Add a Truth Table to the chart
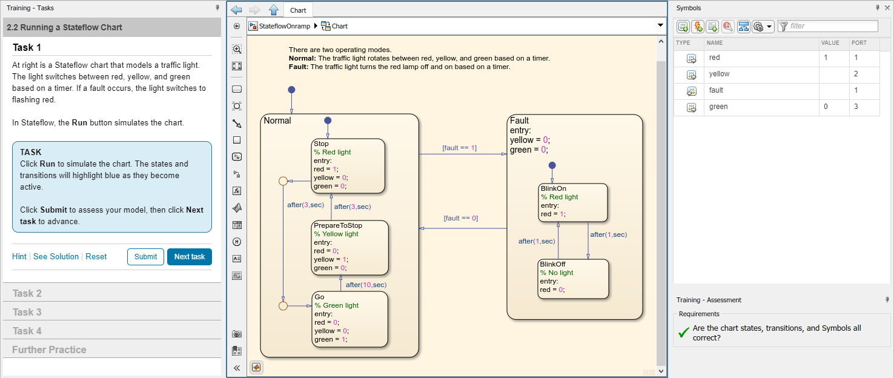Image resolution: width=894 pixels, height=378 pixels. 236,225
